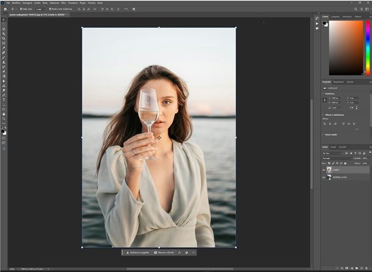Image resolution: width=372 pixels, height=272 pixels.
Task: Click the Rimuovi sfondo button
Action: [164, 253]
